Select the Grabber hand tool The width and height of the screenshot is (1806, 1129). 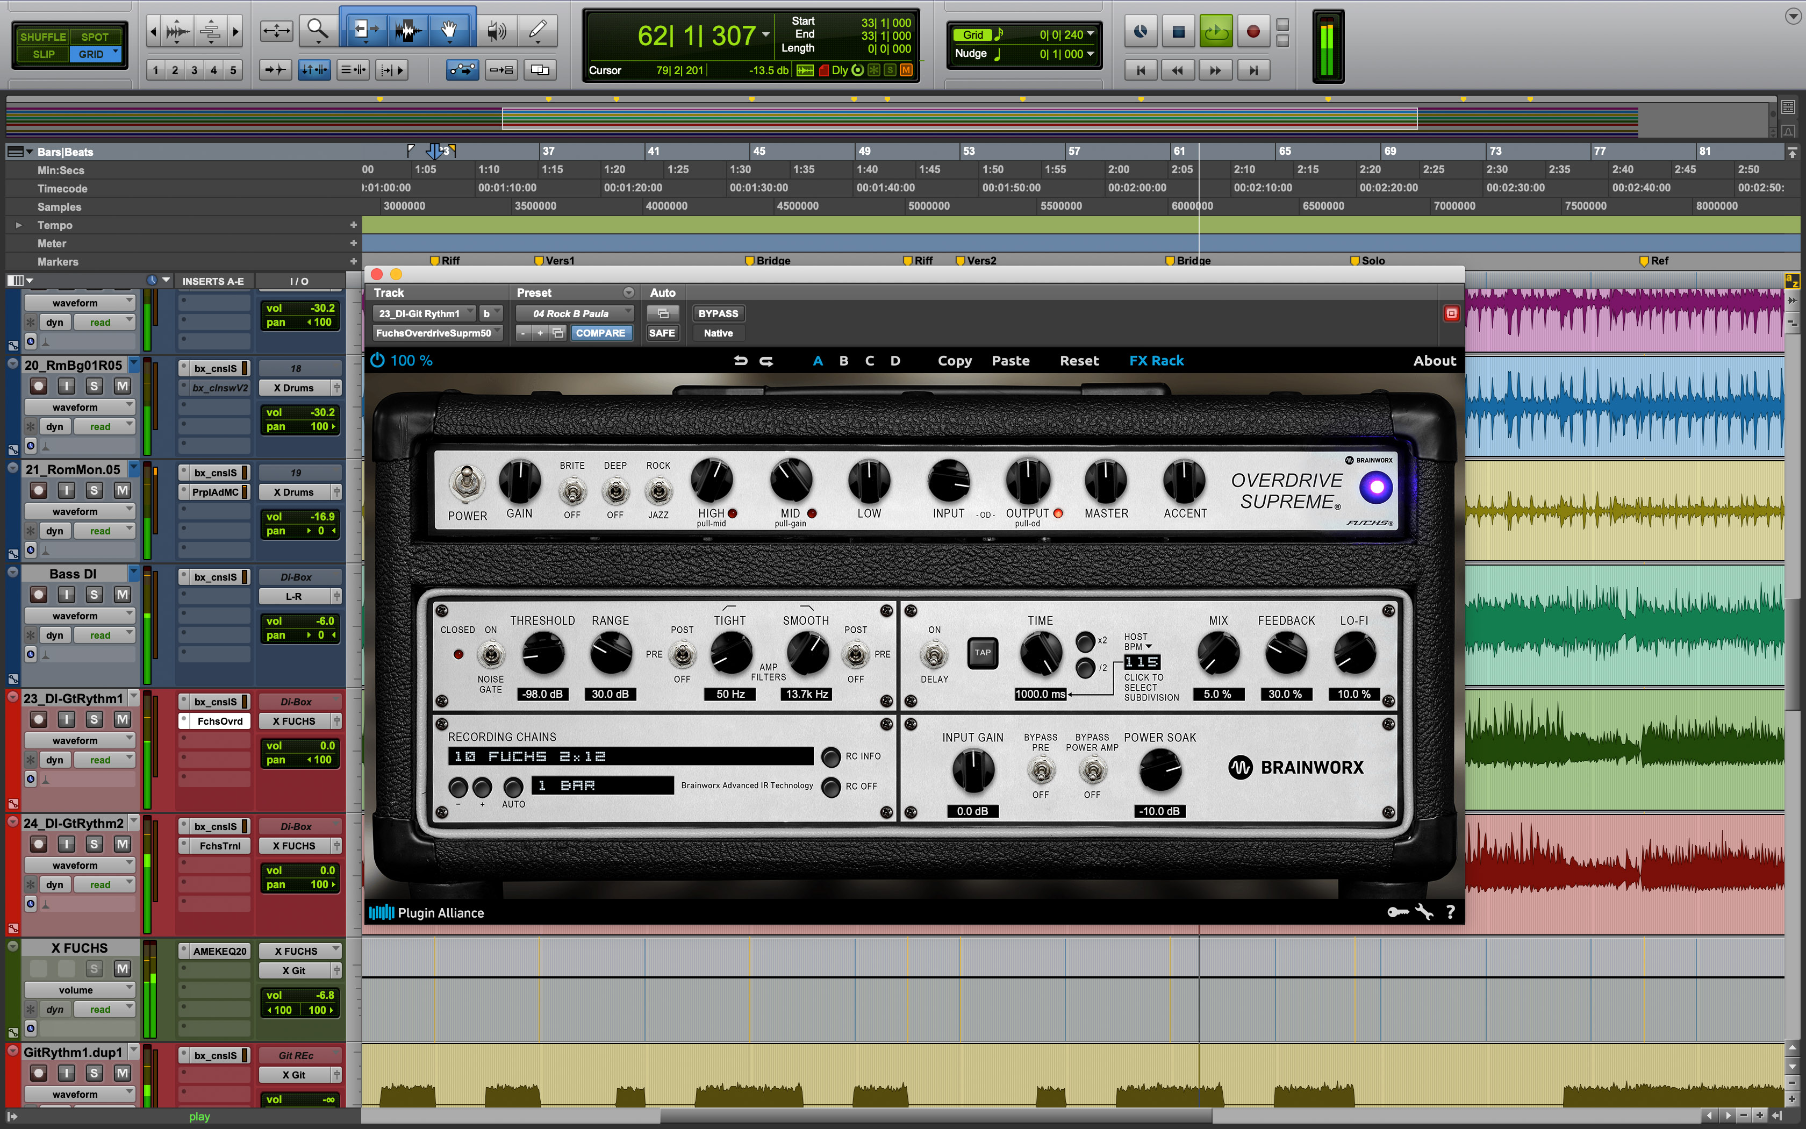(448, 31)
